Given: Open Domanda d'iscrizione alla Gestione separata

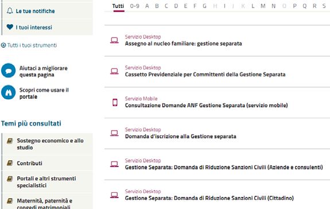Looking at the screenshot, I should (181, 137).
